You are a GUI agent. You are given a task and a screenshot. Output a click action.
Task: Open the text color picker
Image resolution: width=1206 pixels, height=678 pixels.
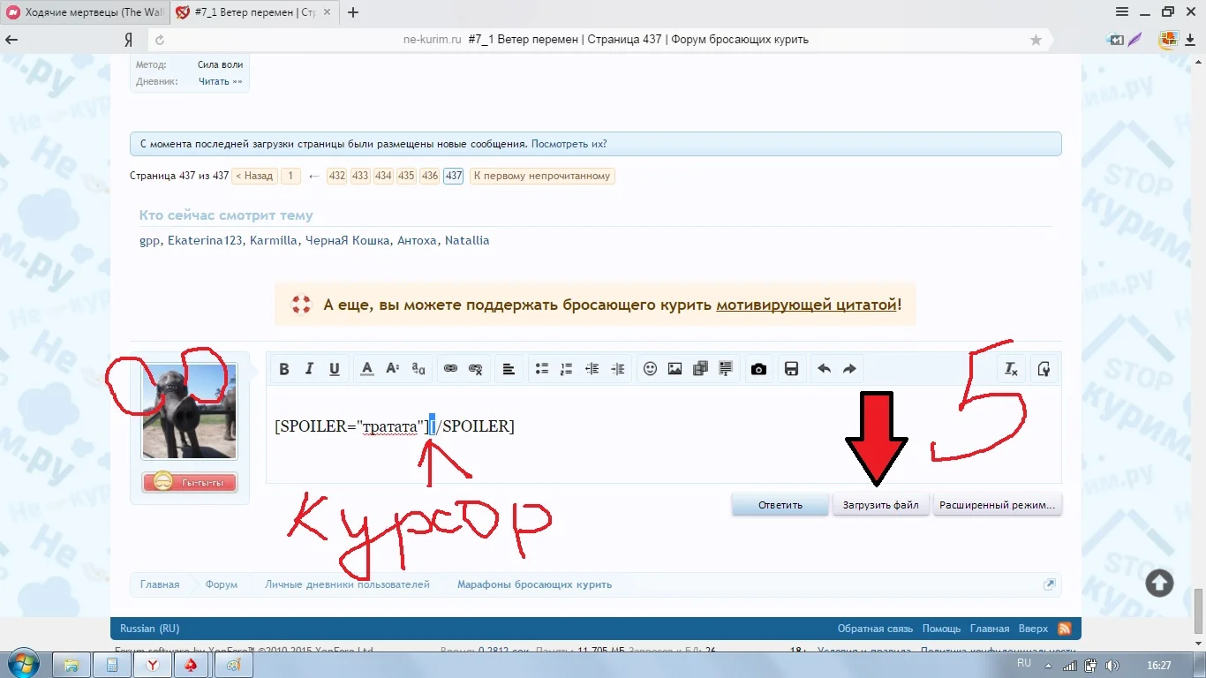pos(367,369)
